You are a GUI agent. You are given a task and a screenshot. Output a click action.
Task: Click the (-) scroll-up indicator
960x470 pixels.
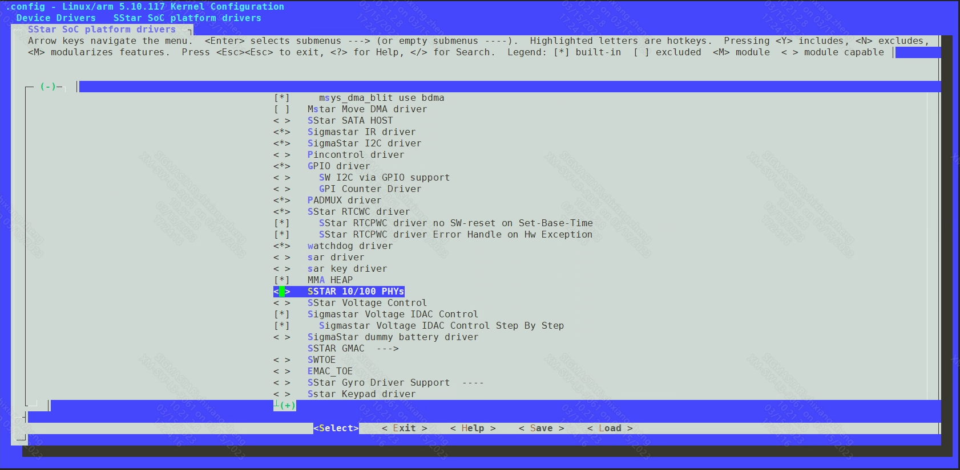click(48, 87)
